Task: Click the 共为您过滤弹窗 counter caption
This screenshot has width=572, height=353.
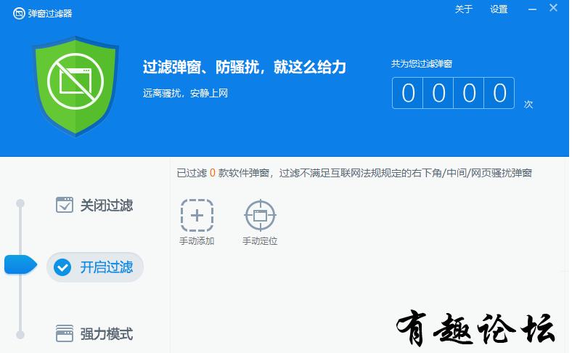Action: pyautogui.click(x=422, y=64)
